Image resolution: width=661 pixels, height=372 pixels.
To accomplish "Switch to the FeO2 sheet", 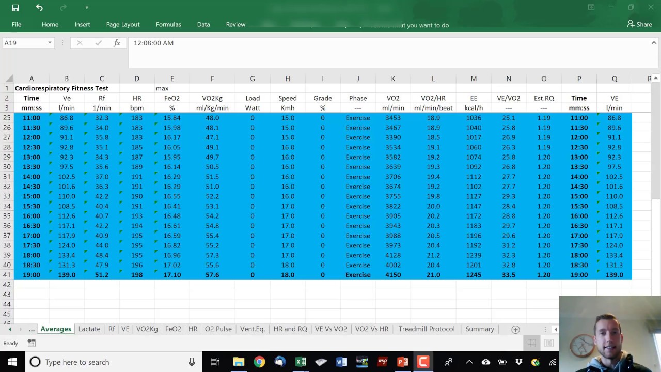I will coord(173,329).
